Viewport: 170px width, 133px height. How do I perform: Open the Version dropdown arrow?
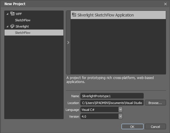[120, 116]
